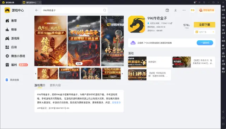Click the back arrow beside the search box
Viewport: 226px width, 129px height.
click(x=37, y=10)
